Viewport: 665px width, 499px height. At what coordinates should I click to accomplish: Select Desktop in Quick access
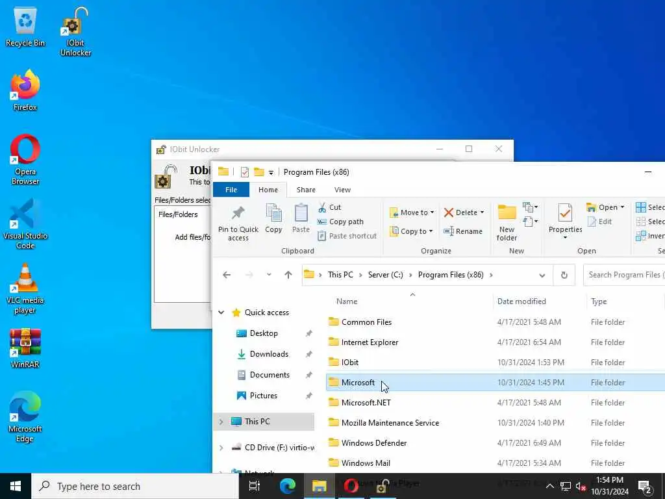click(x=264, y=333)
